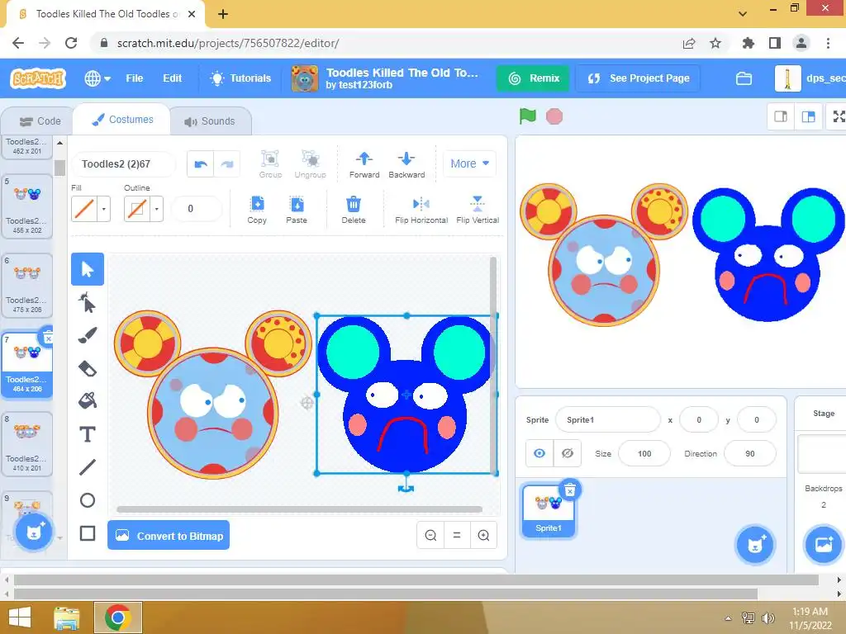
Task: Click the Fill color swatch
Action: coord(85,209)
